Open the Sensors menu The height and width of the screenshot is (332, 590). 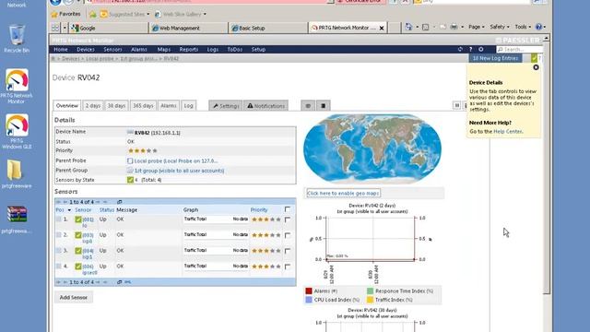tap(112, 49)
